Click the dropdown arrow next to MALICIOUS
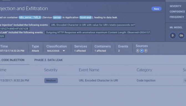This screenshot has width=186, height=106. pos(64,51)
